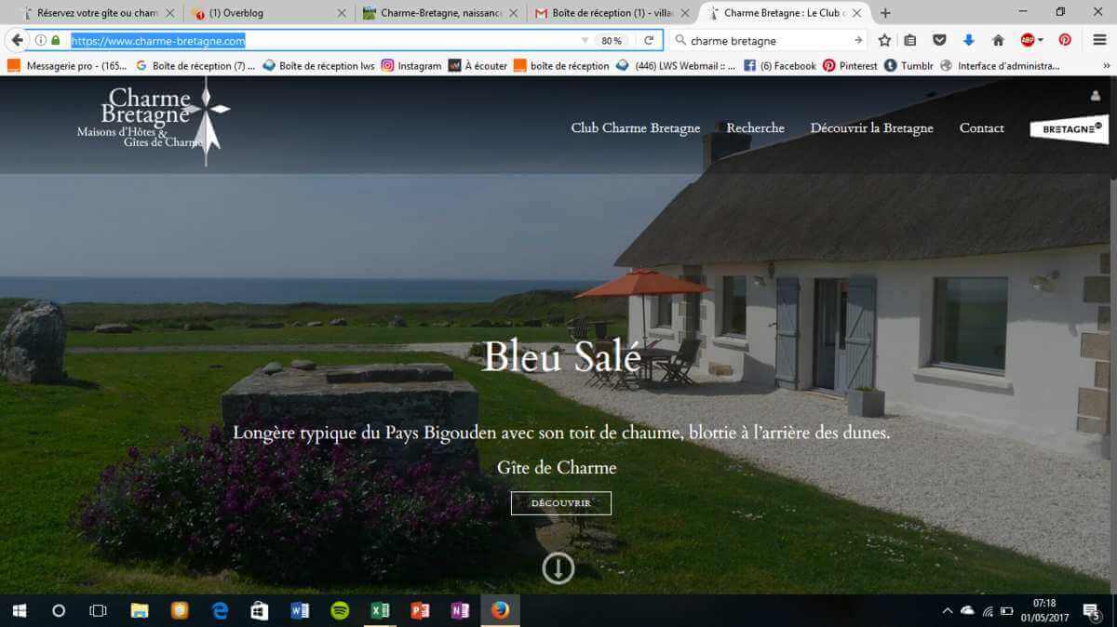The width and height of the screenshot is (1117, 627).
Task: Open PowerPoint from the taskbar
Action: 420,611
